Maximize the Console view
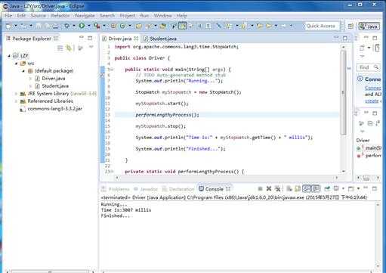This screenshot has height=273, width=386. [375, 188]
